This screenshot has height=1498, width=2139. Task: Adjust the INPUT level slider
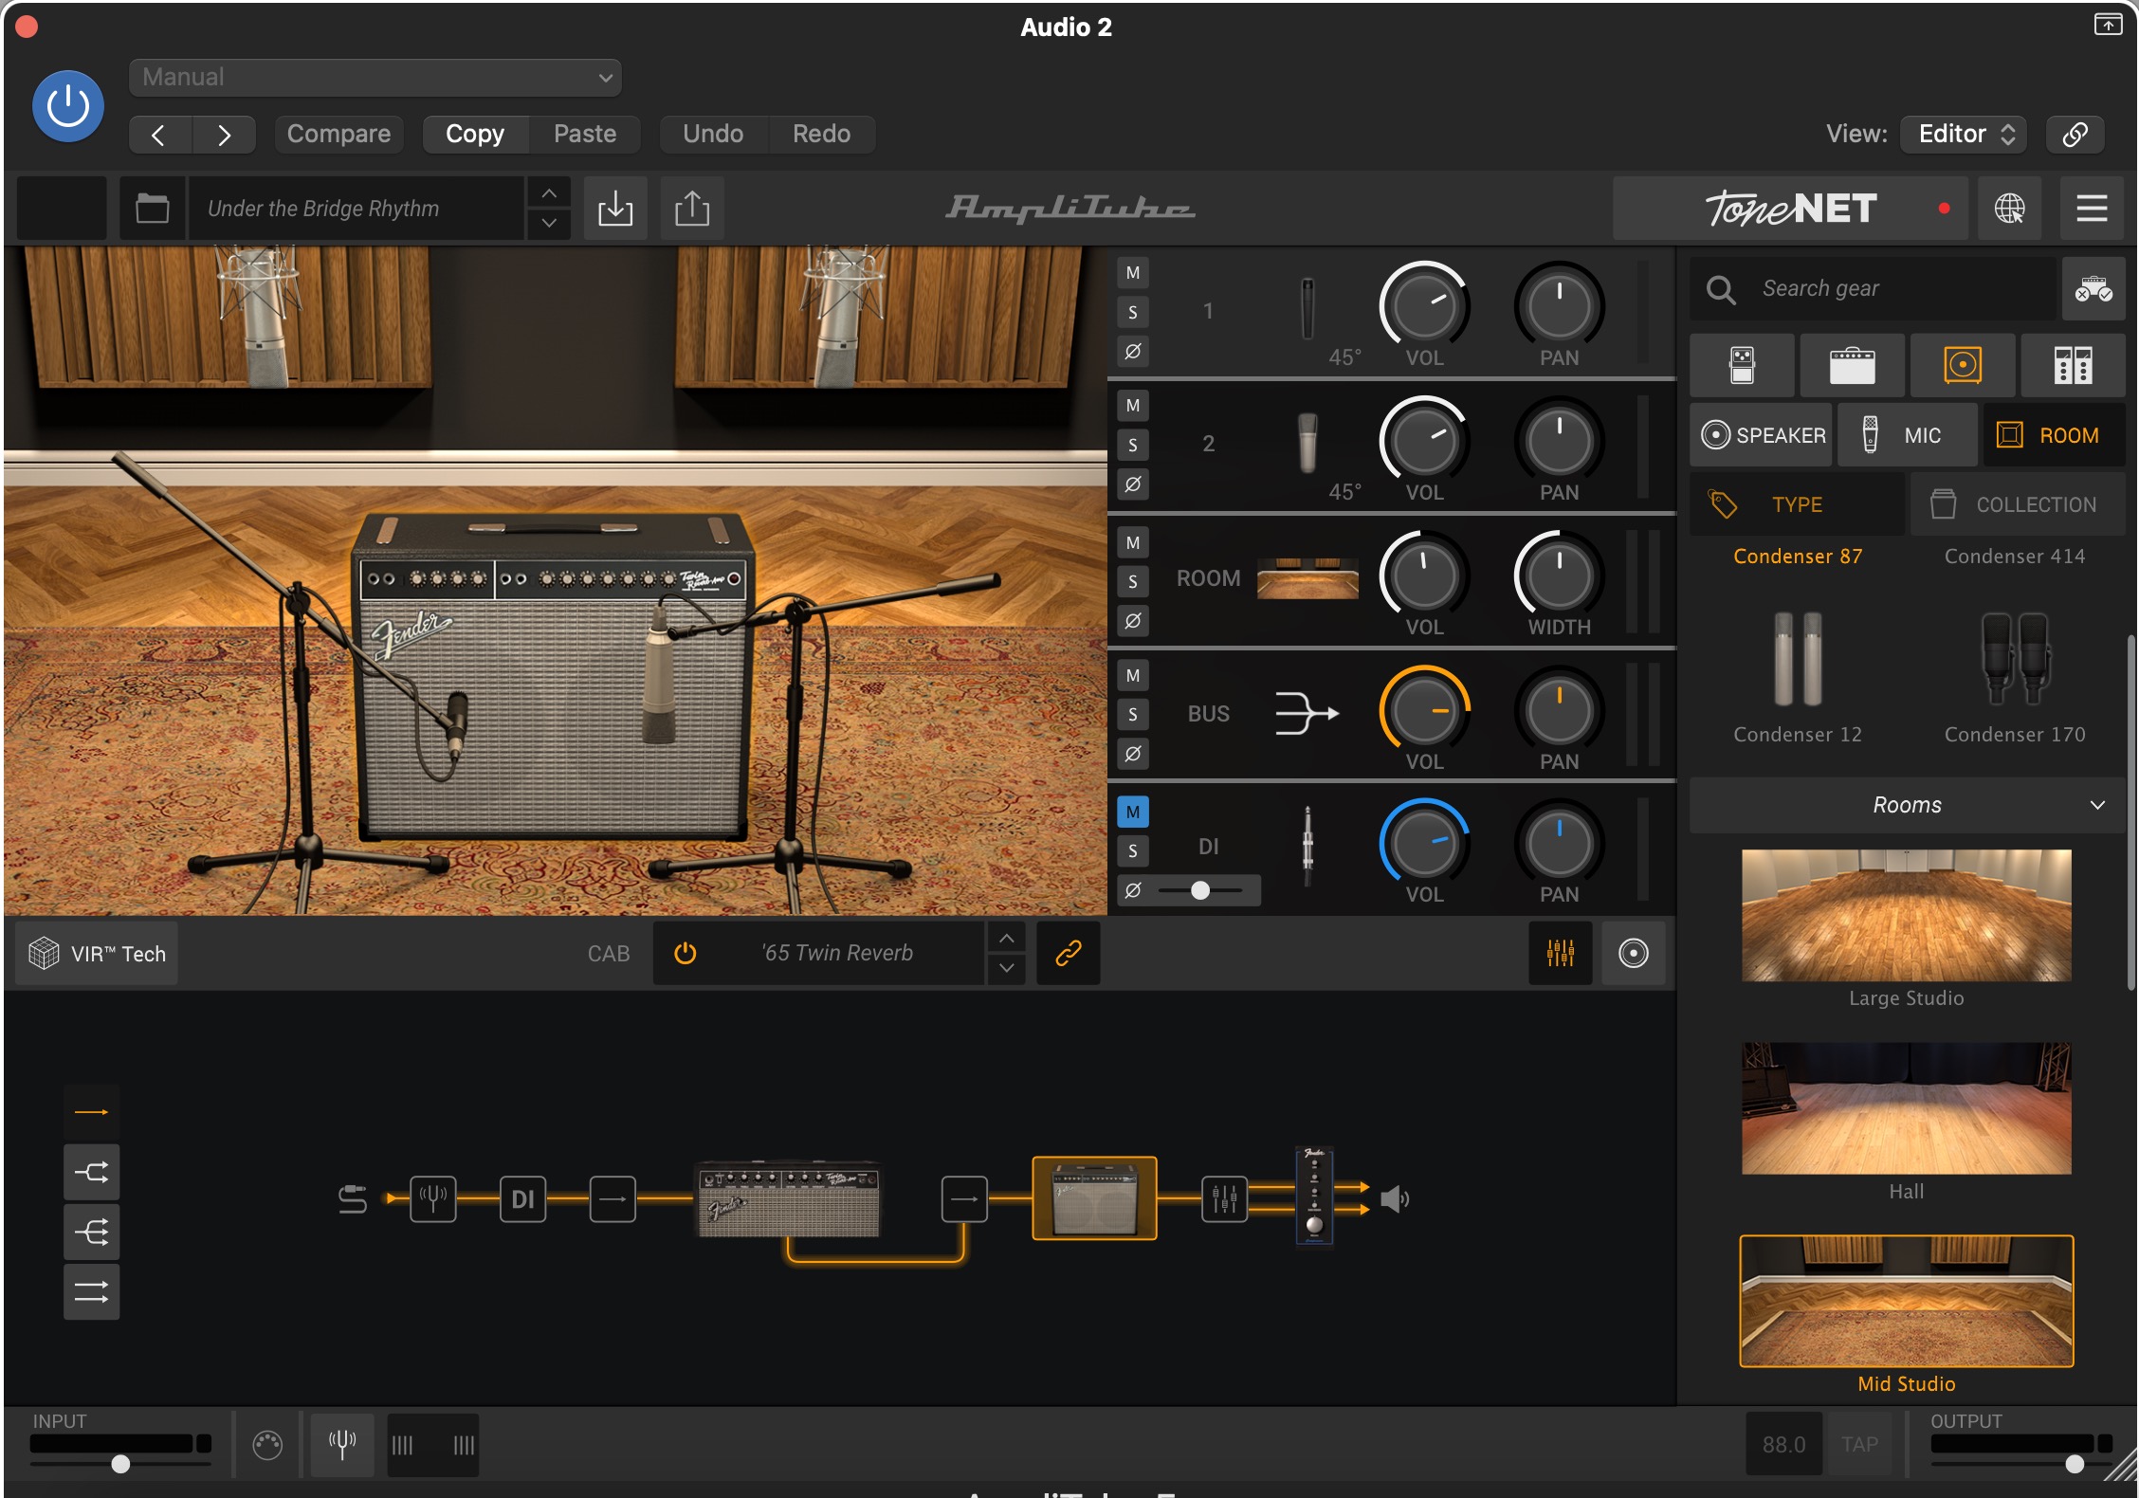[x=120, y=1464]
